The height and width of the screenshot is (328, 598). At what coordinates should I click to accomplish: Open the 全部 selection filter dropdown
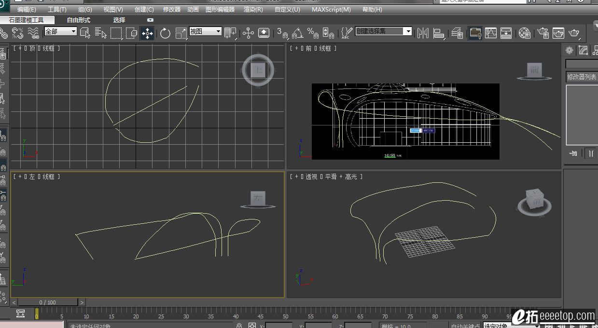point(60,31)
